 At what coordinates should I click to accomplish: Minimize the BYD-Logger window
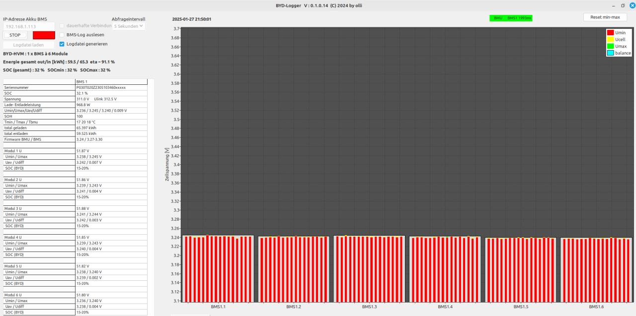tap(614, 4)
